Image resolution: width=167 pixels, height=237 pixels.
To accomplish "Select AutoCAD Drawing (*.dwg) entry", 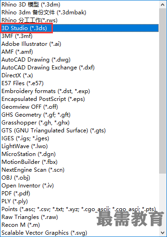I will pos(80,60).
